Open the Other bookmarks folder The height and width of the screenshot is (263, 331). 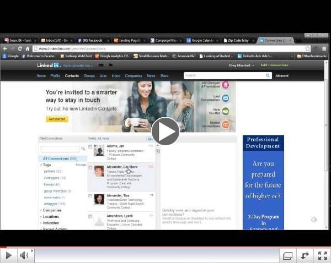click(312, 56)
